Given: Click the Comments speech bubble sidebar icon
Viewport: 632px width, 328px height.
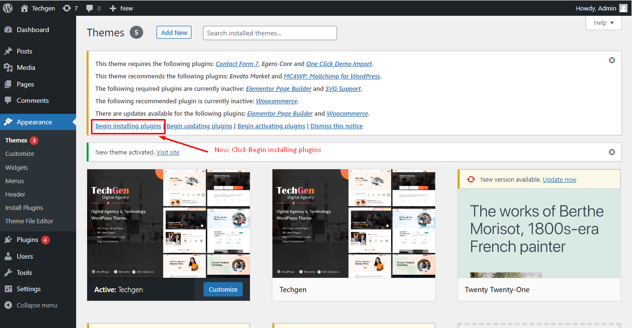Looking at the screenshot, I should pyautogui.click(x=8, y=100).
